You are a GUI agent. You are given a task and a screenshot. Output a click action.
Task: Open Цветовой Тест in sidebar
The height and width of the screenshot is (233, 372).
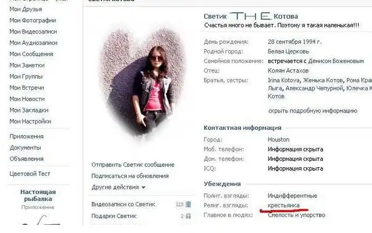click(x=30, y=174)
